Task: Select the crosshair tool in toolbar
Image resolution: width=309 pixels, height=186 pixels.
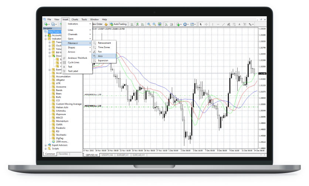Action: tap(206, 24)
